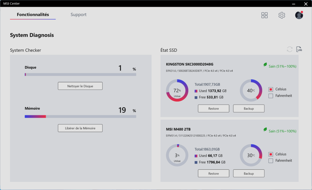Image resolution: width=312 pixels, height=190 pixels.
Task: Click the Used 1373,92 GB value
Action: (x=213, y=91)
